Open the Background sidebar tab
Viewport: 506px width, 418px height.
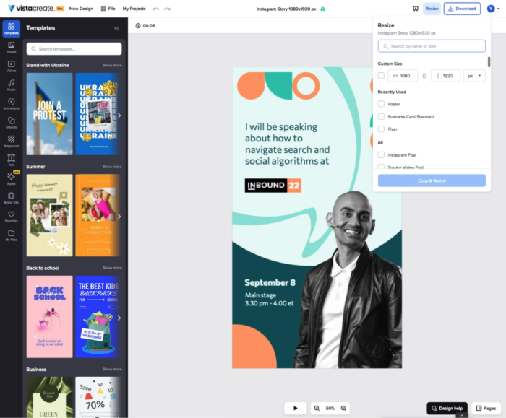(x=12, y=141)
